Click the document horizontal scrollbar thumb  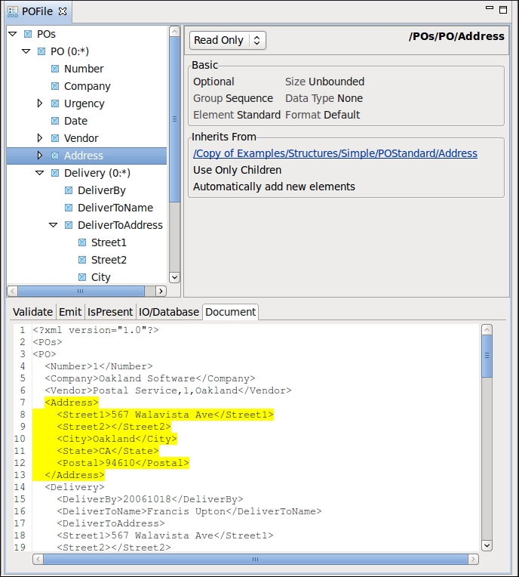coord(256,560)
